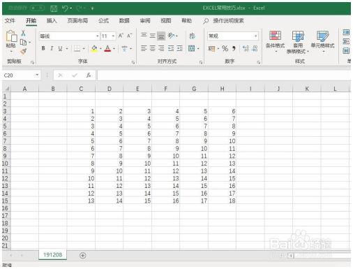Click the Save icon in title bar

coord(54,8)
